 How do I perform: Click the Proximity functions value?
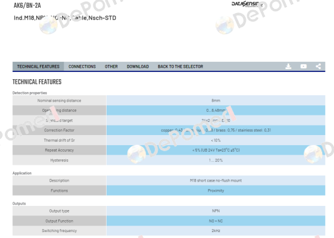pos(216,190)
